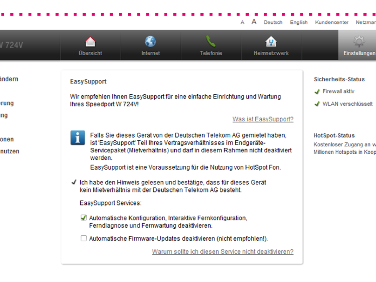Switch language to Deutsch
Viewport: 376px width, 282px height.
pos(273,22)
